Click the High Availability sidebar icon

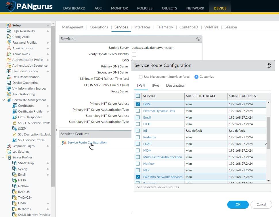click(x=9, y=31)
